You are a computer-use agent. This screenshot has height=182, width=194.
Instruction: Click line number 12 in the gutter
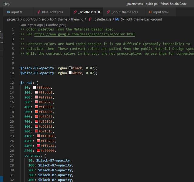coord(12,83)
